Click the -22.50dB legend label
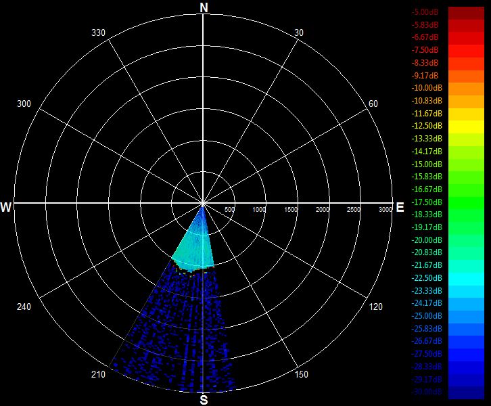Image resolution: width=491 pixels, height=406 pixels. point(427,278)
